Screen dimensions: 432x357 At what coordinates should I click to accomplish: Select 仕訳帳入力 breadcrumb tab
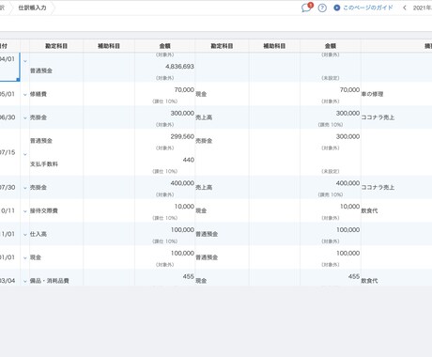tap(32, 8)
